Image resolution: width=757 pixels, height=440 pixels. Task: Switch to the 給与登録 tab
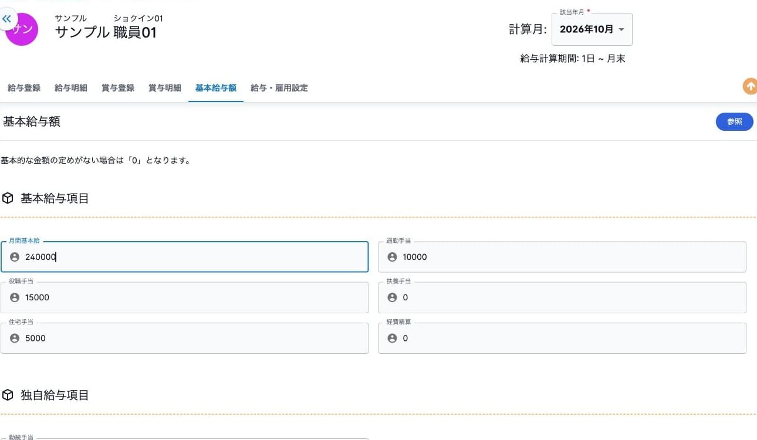[24, 88]
